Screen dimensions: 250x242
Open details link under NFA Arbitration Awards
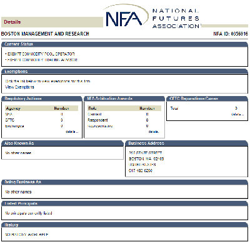pos(154,132)
